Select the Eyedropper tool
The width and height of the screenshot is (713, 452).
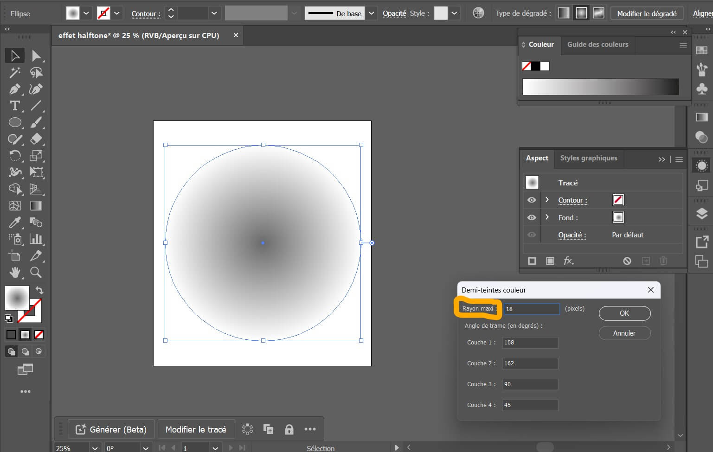[x=15, y=222]
